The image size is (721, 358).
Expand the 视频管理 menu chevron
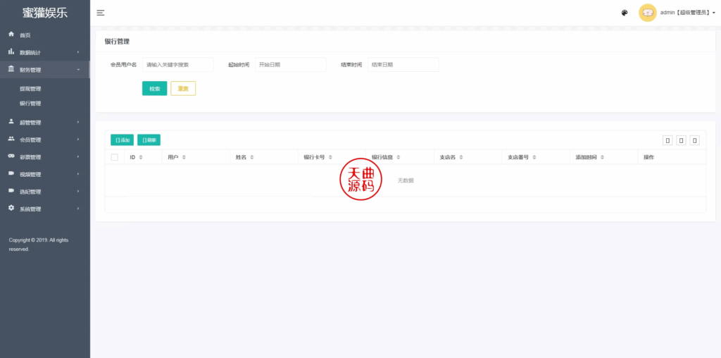pos(78,174)
